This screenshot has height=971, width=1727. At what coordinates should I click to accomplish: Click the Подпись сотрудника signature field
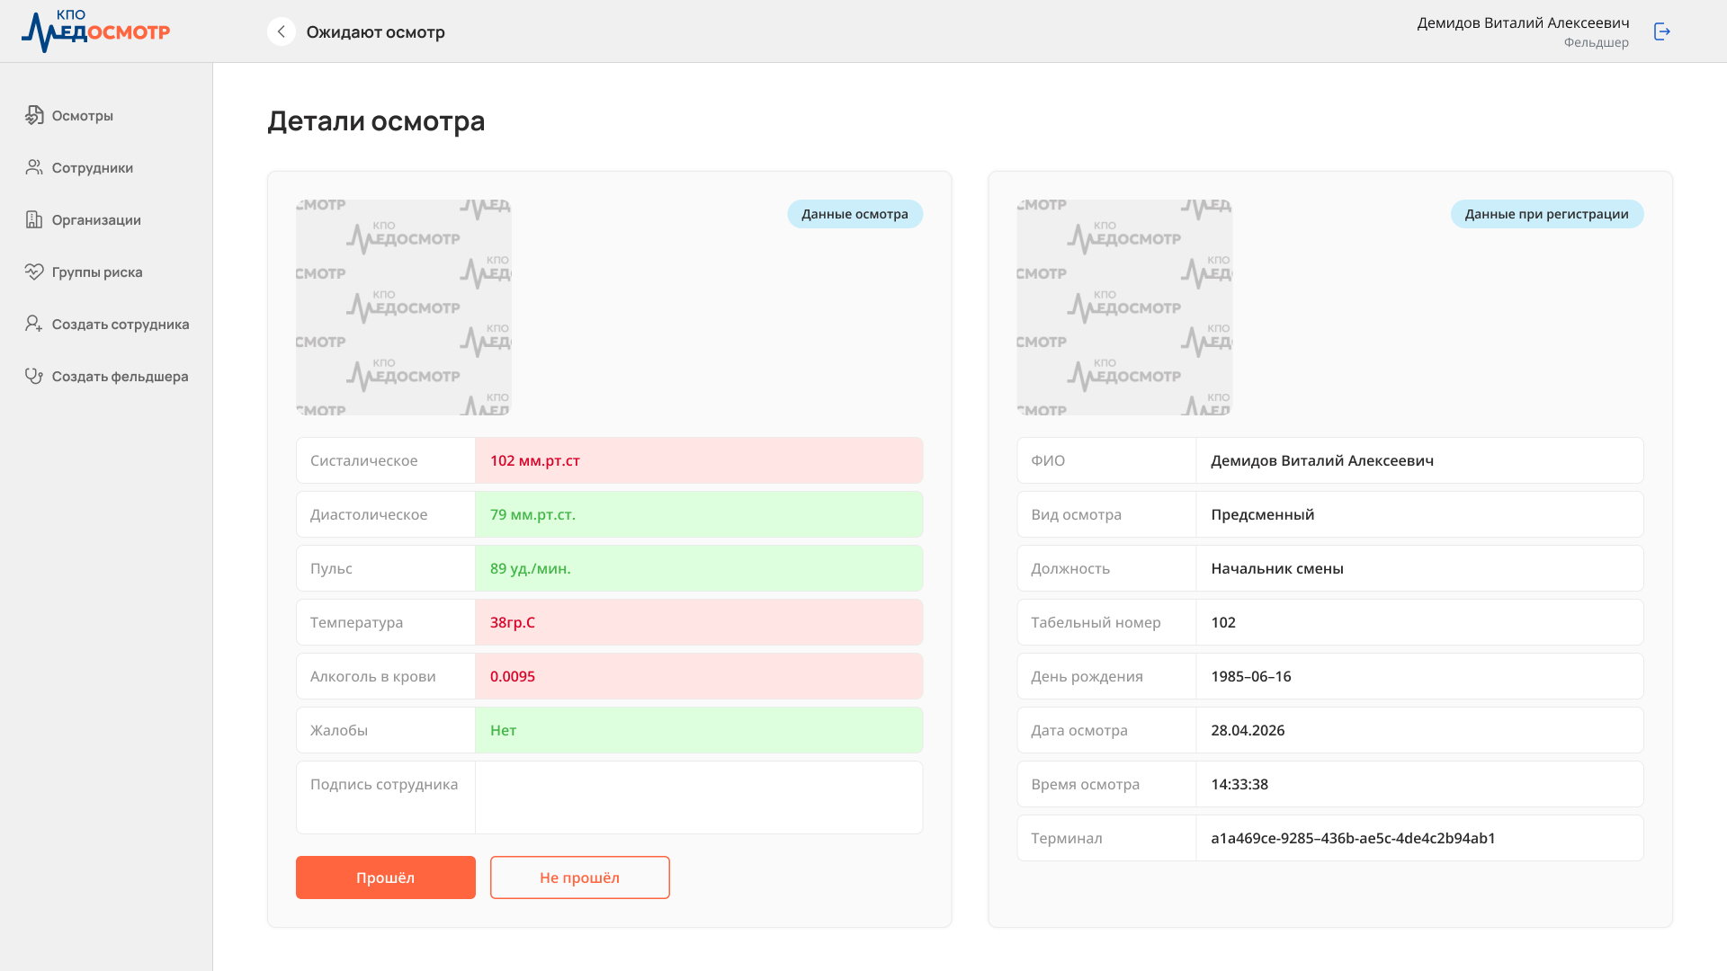pyautogui.click(x=699, y=797)
